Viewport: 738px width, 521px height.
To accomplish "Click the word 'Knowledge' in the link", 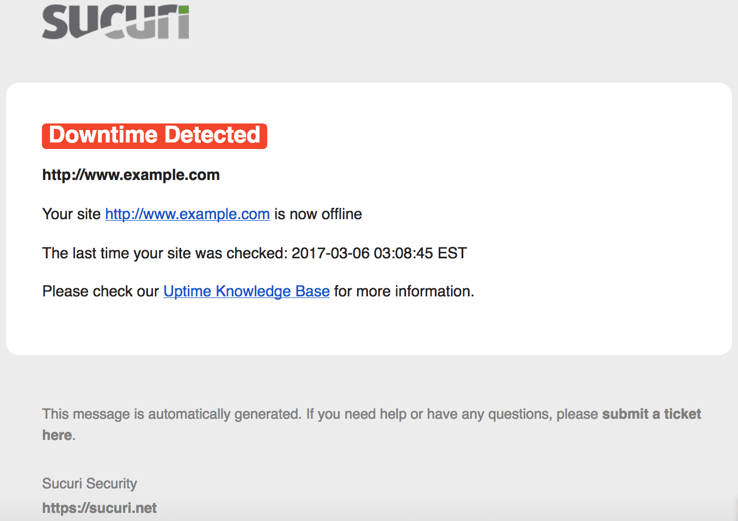I will pyautogui.click(x=253, y=291).
